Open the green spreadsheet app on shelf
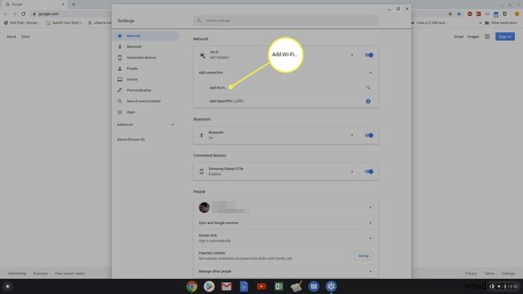The image size is (523, 294). [x=279, y=286]
